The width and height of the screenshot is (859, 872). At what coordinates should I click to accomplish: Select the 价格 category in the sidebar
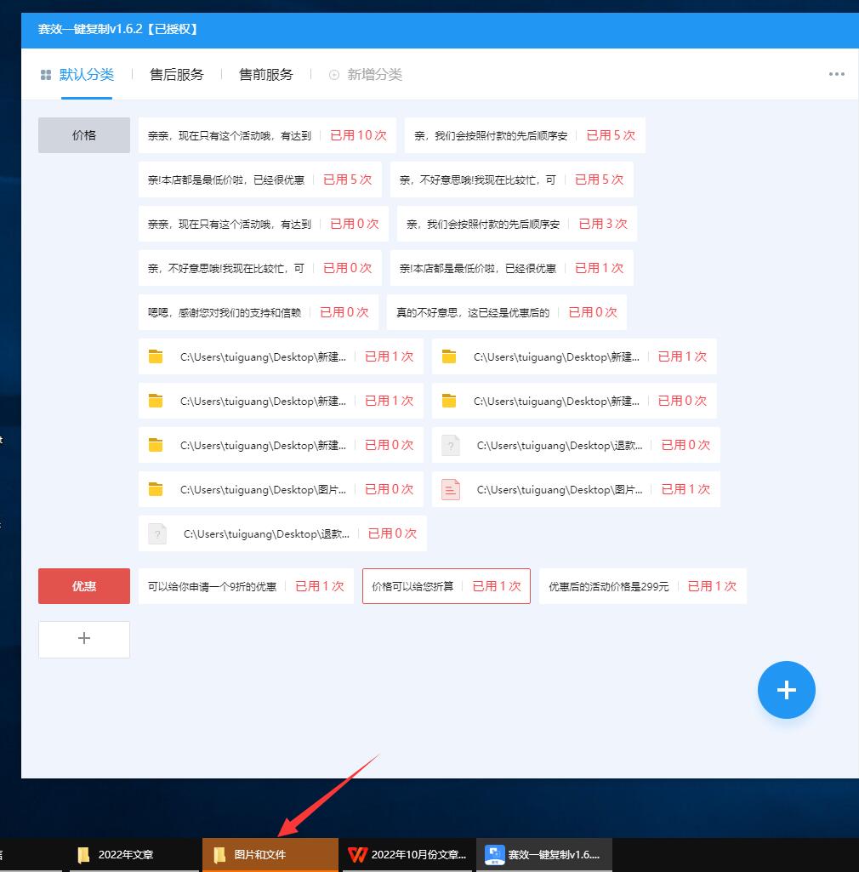[83, 134]
